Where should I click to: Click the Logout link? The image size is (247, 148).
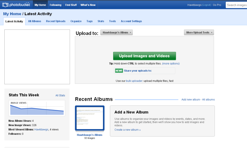point(207,5)
